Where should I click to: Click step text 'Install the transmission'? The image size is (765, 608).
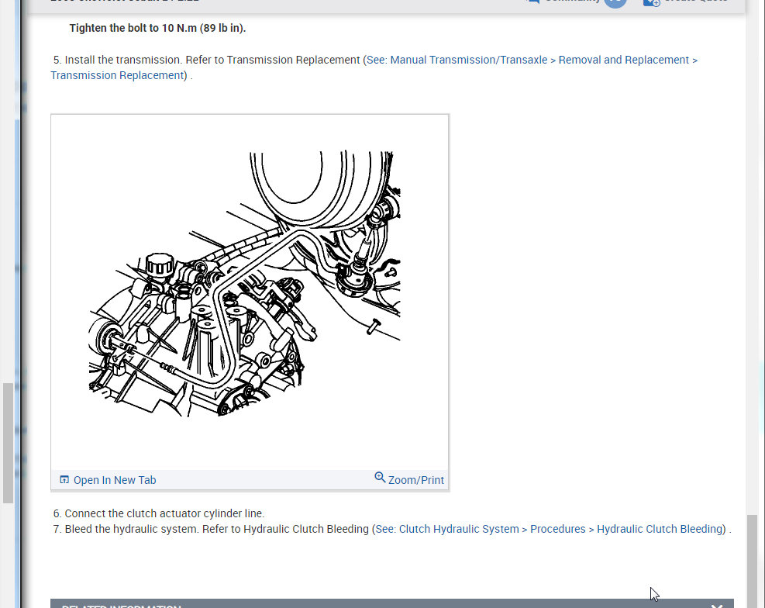click(123, 60)
